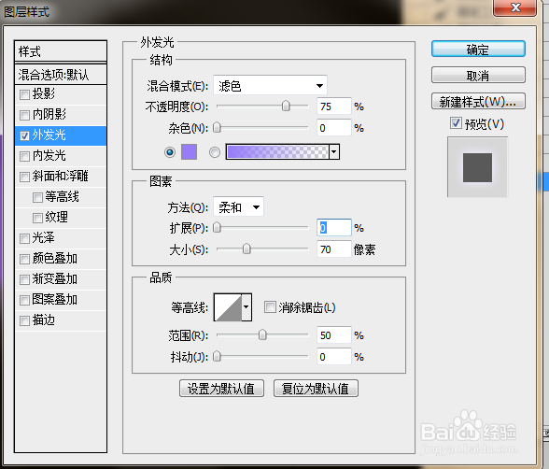The width and height of the screenshot is (549, 469).
Task: Enable the 等高线 contour sub-option checkbox
Action: click(37, 197)
